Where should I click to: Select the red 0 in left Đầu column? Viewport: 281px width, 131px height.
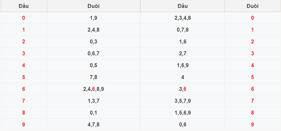point(24,18)
